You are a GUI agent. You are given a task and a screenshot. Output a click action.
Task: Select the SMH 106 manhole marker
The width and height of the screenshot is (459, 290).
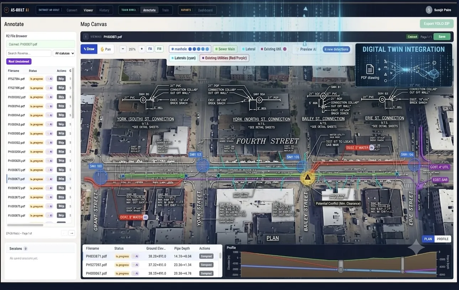(414, 165)
